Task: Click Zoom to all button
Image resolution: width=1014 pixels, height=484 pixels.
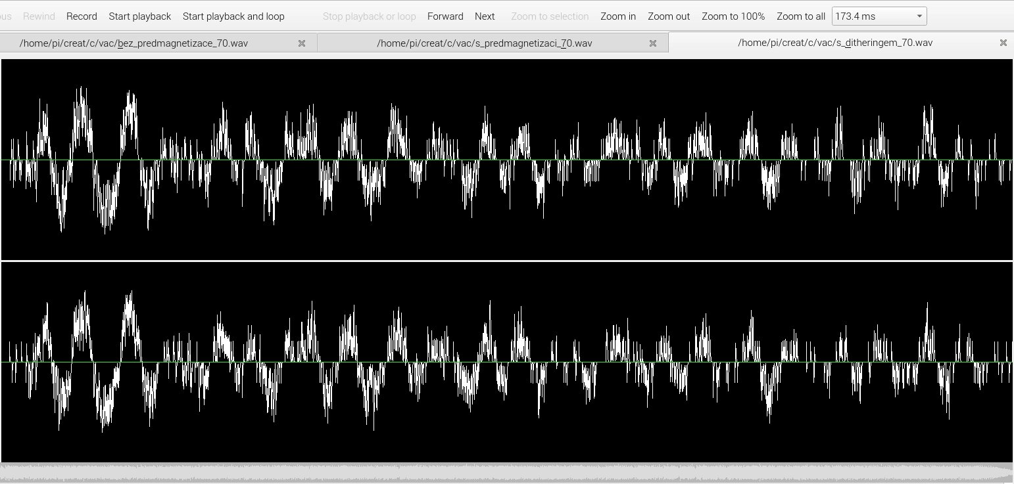Action: pyautogui.click(x=800, y=16)
